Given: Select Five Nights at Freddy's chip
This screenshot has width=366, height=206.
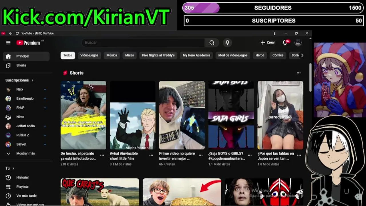Looking at the screenshot, I should [x=158, y=55].
